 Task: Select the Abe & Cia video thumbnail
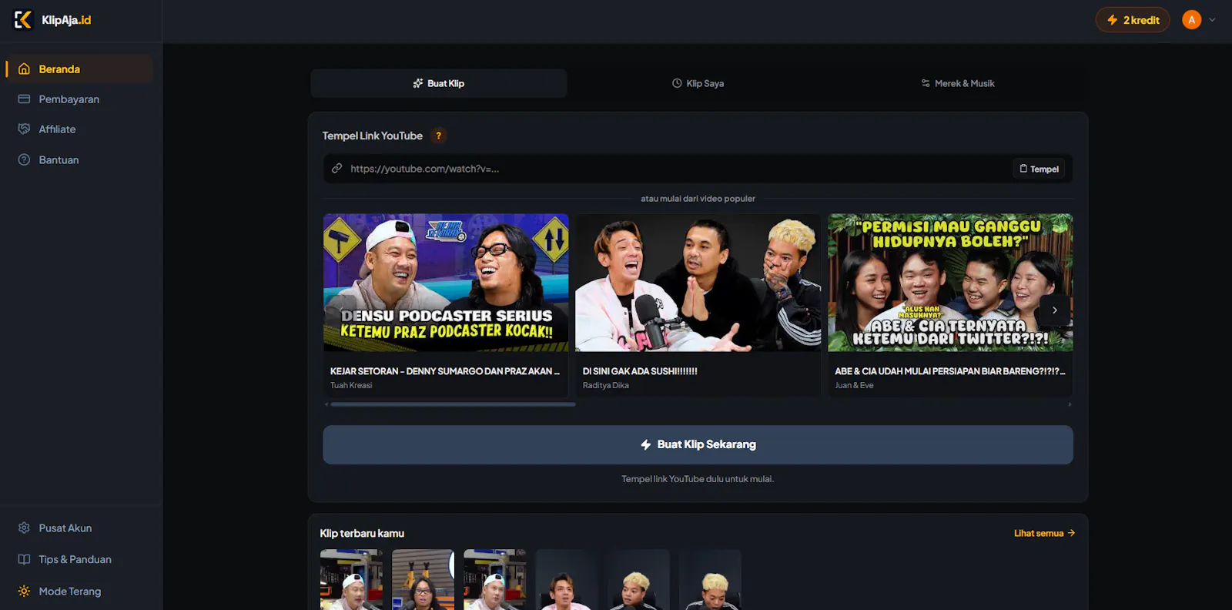point(950,283)
